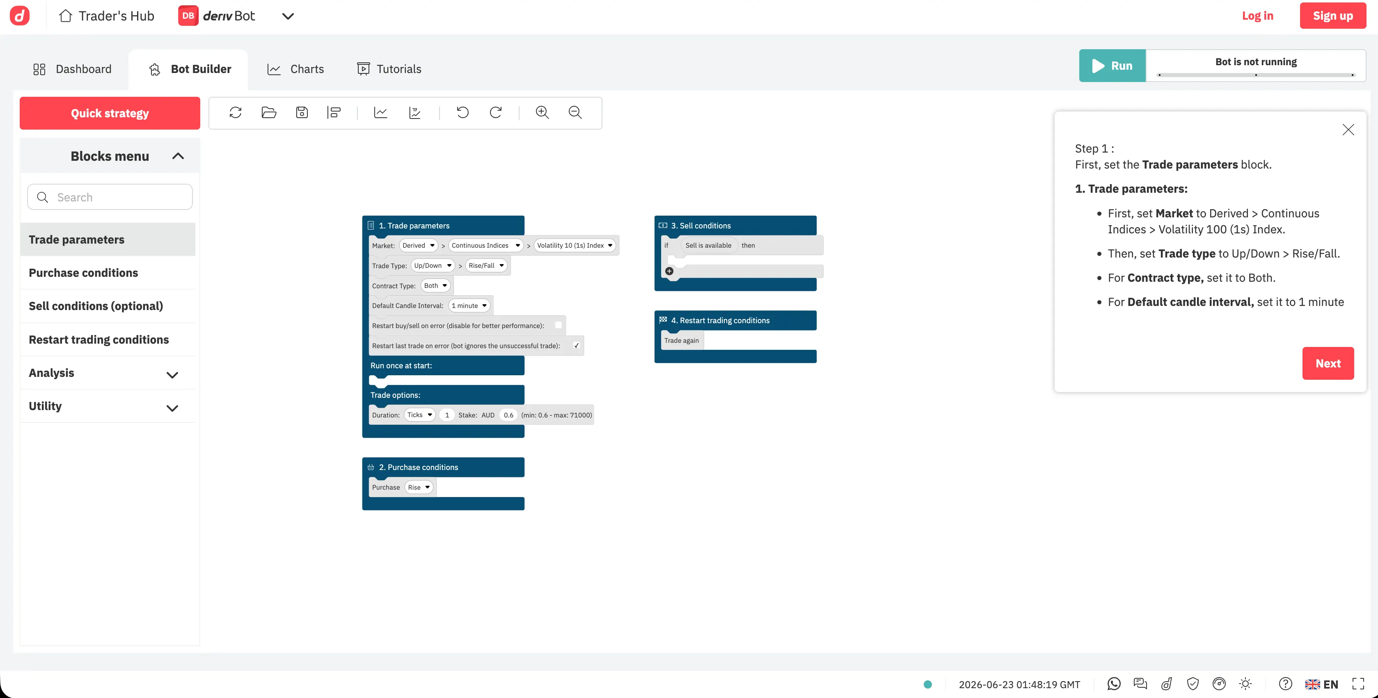Click the zoom in magnifier icon
The width and height of the screenshot is (1378, 698).
[543, 112]
